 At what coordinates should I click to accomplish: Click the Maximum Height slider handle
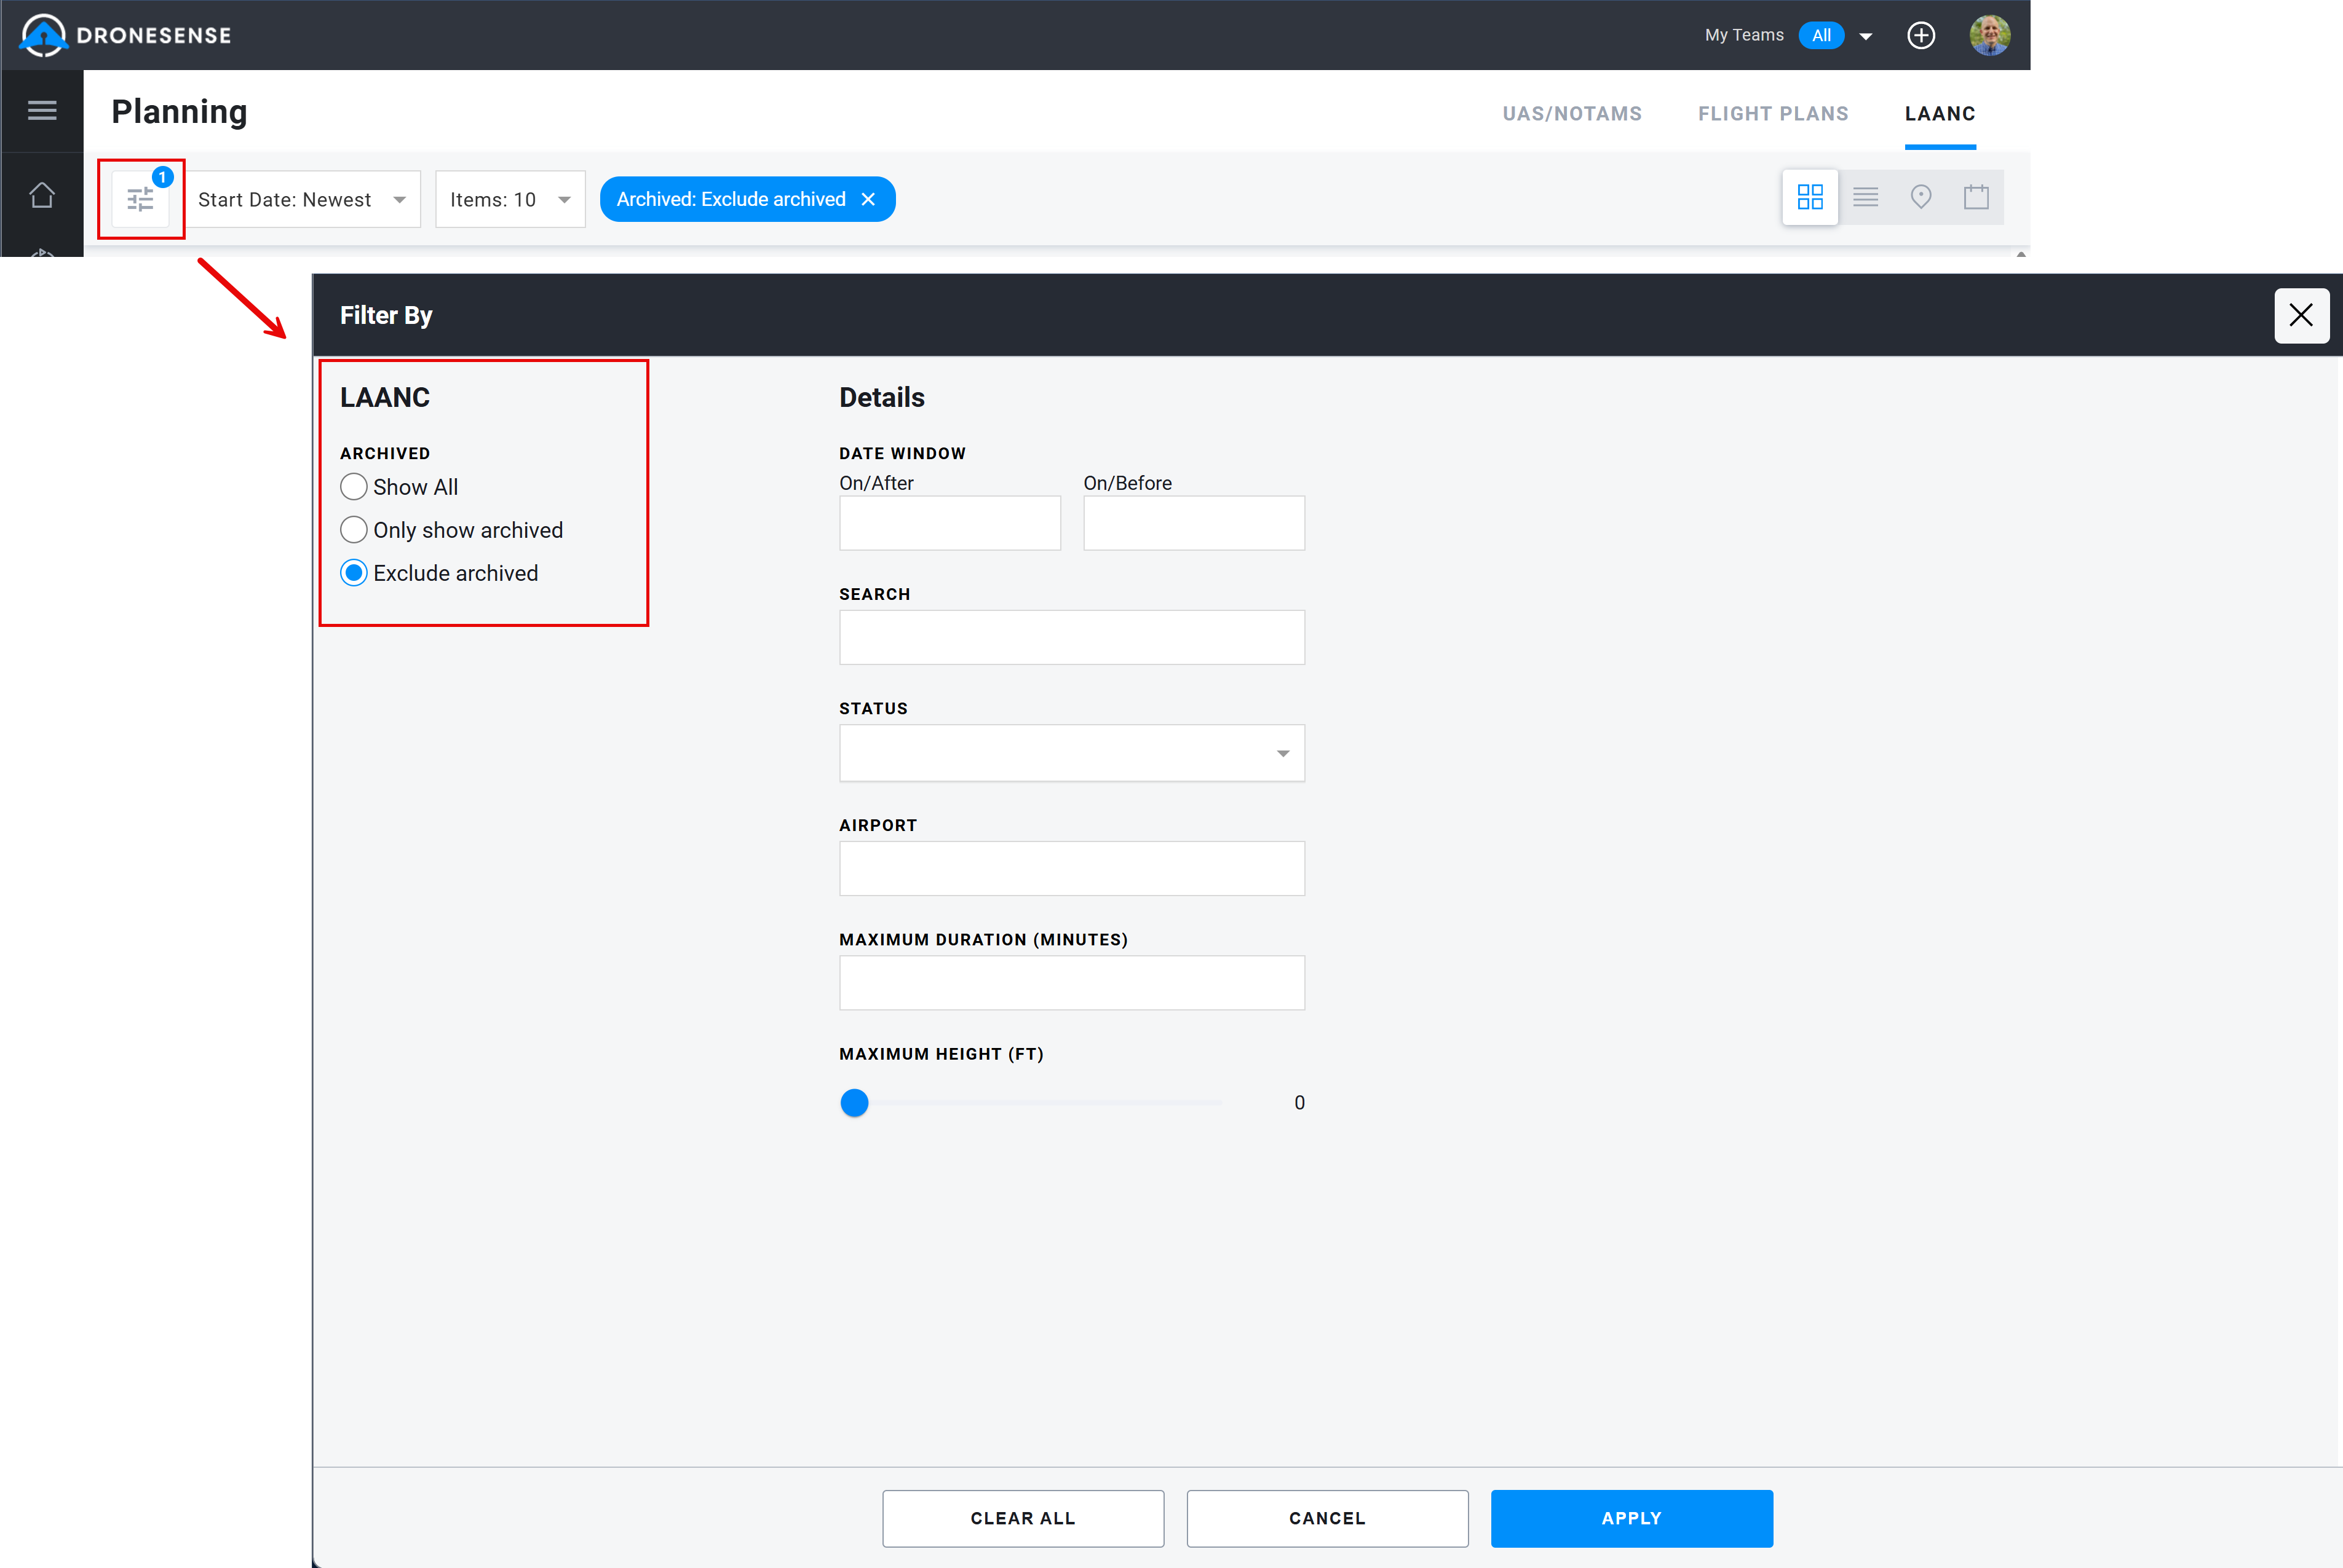tap(854, 1103)
